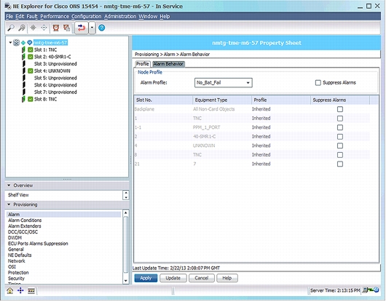This screenshot has width=386, height=302.
Task: Click the home icon in status bar
Action: click(10, 291)
